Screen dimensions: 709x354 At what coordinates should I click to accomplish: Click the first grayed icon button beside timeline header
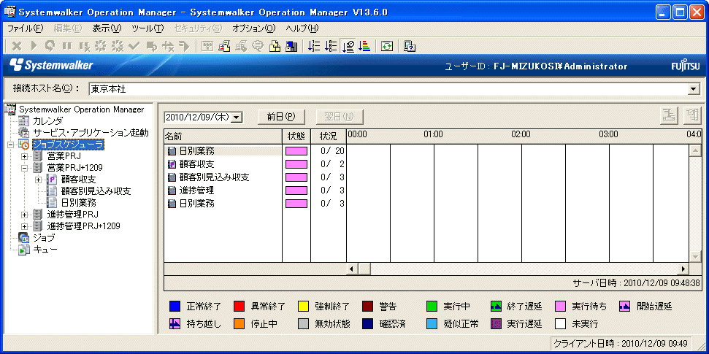[x=670, y=115]
